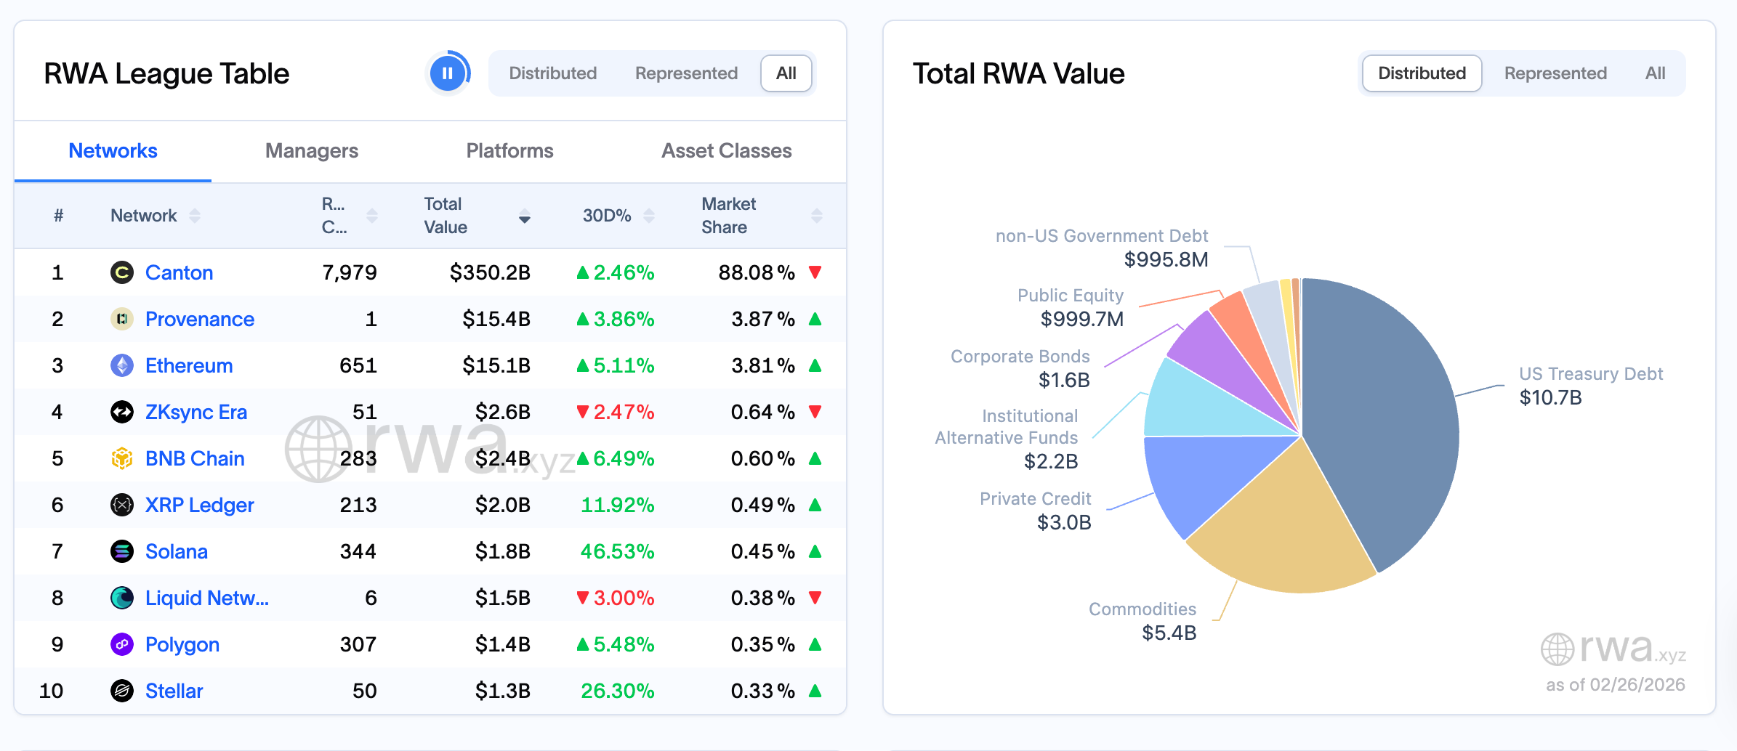Viewport: 1737px width, 751px height.
Task: Click the Solana logo icon
Action: point(122,551)
